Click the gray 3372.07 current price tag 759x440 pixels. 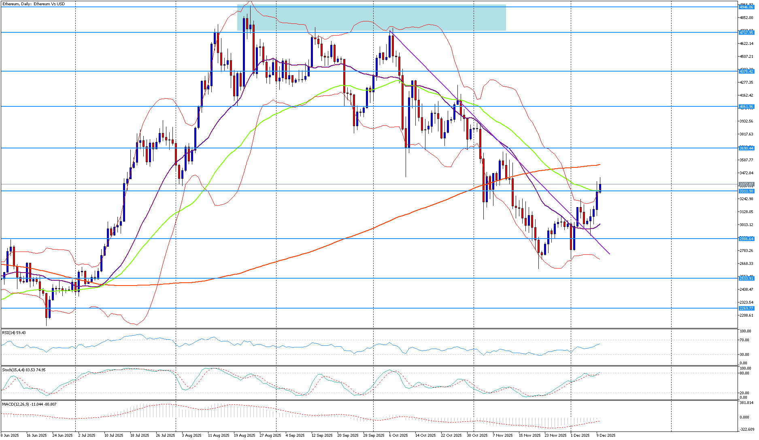[x=746, y=184]
